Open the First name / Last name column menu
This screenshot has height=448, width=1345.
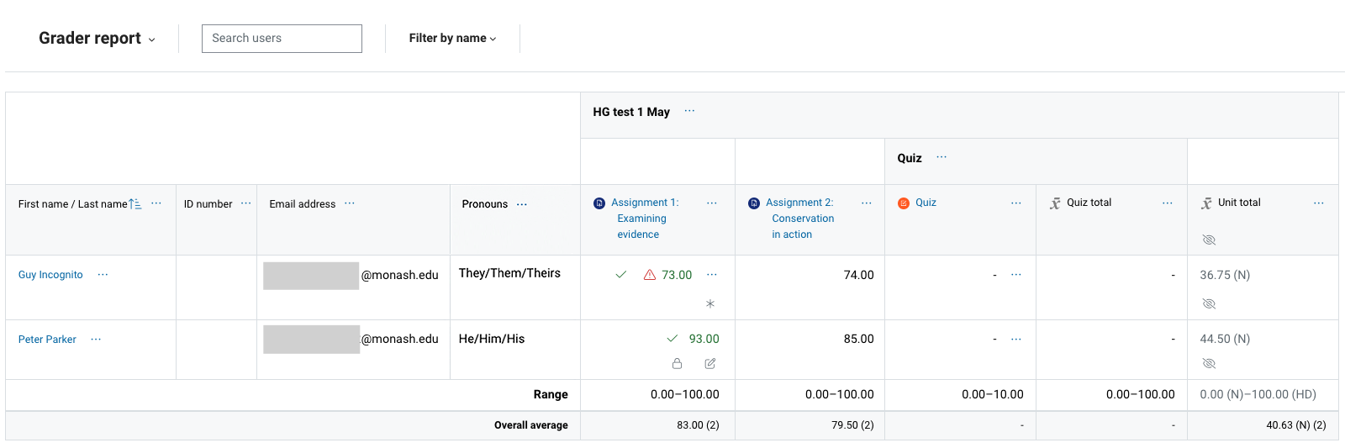[x=156, y=203]
